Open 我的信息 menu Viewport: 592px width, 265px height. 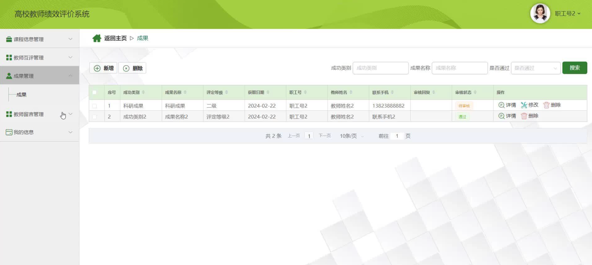[x=39, y=132]
